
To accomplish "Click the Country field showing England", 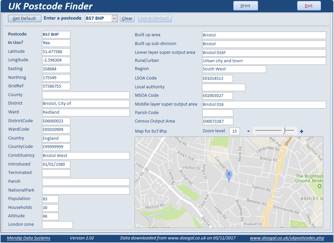I will pos(56,138).
